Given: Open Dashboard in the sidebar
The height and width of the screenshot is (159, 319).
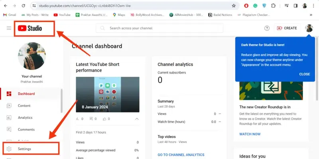Looking at the screenshot, I should coord(31,94).
